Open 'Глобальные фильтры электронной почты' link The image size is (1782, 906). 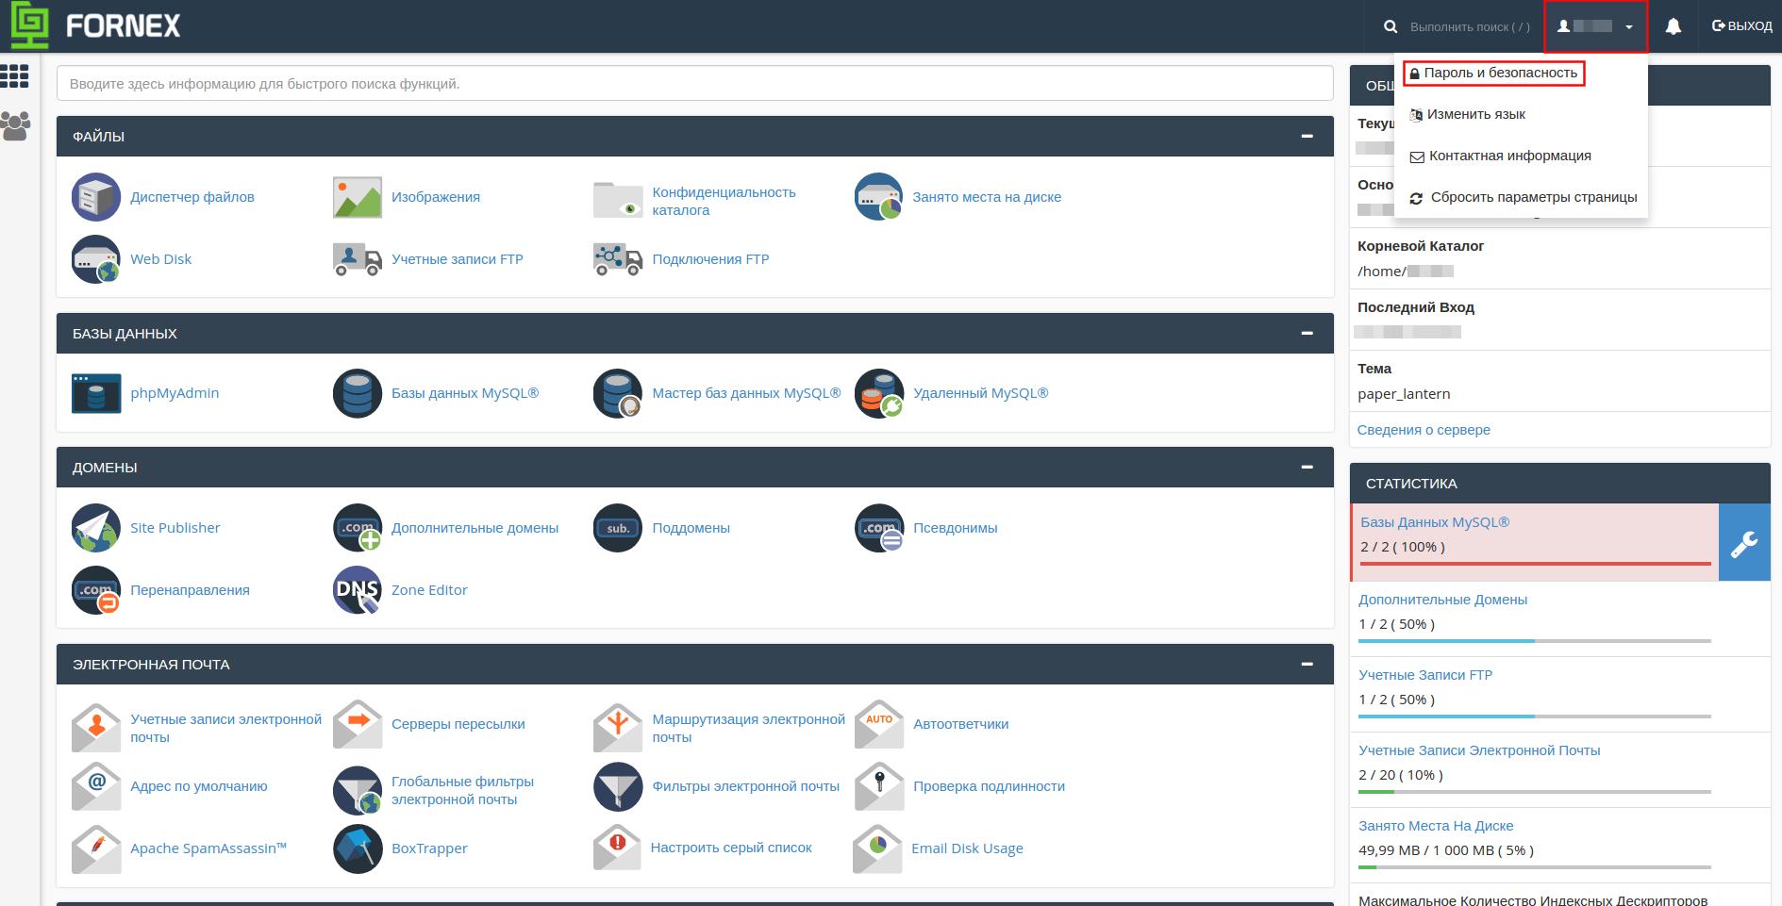point(462,790)
